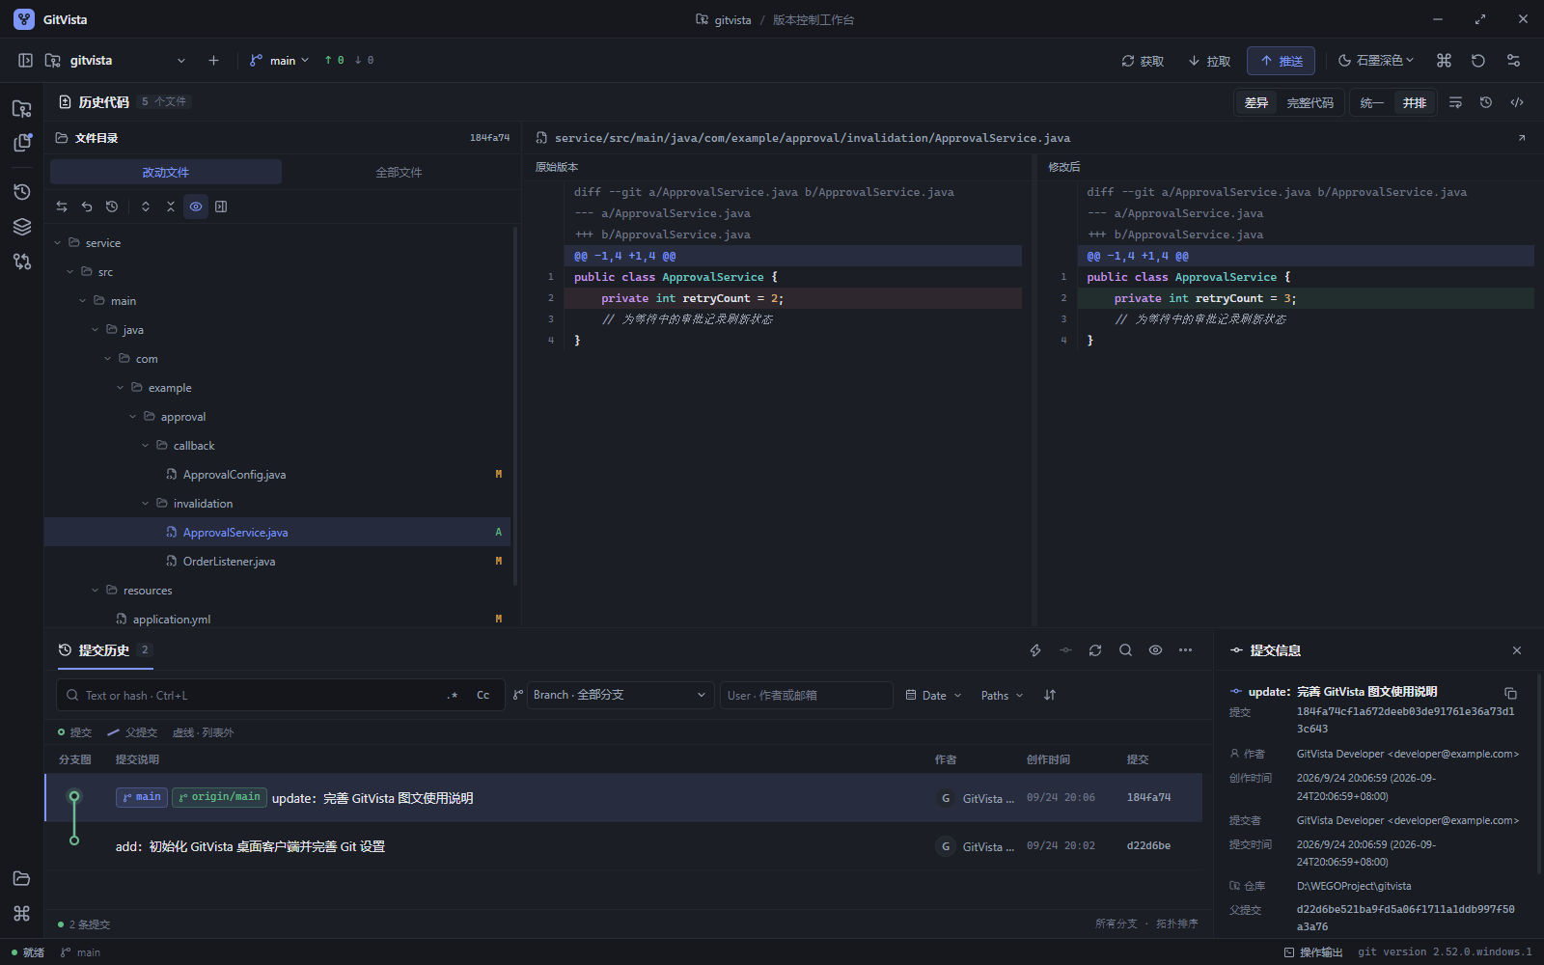Click the 获取 fetch button
This screenshot has height=965, width=1544.
1143,60
